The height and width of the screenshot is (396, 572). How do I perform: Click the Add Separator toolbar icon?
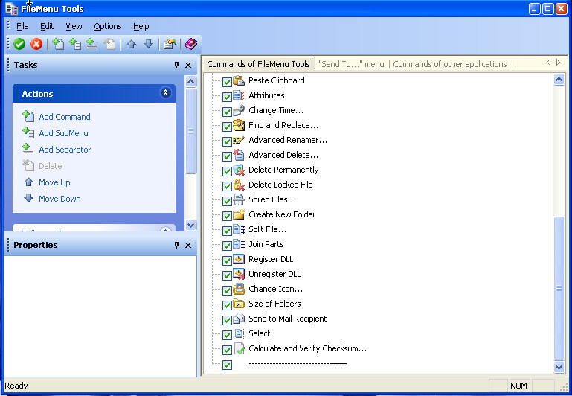pos(91,44)
